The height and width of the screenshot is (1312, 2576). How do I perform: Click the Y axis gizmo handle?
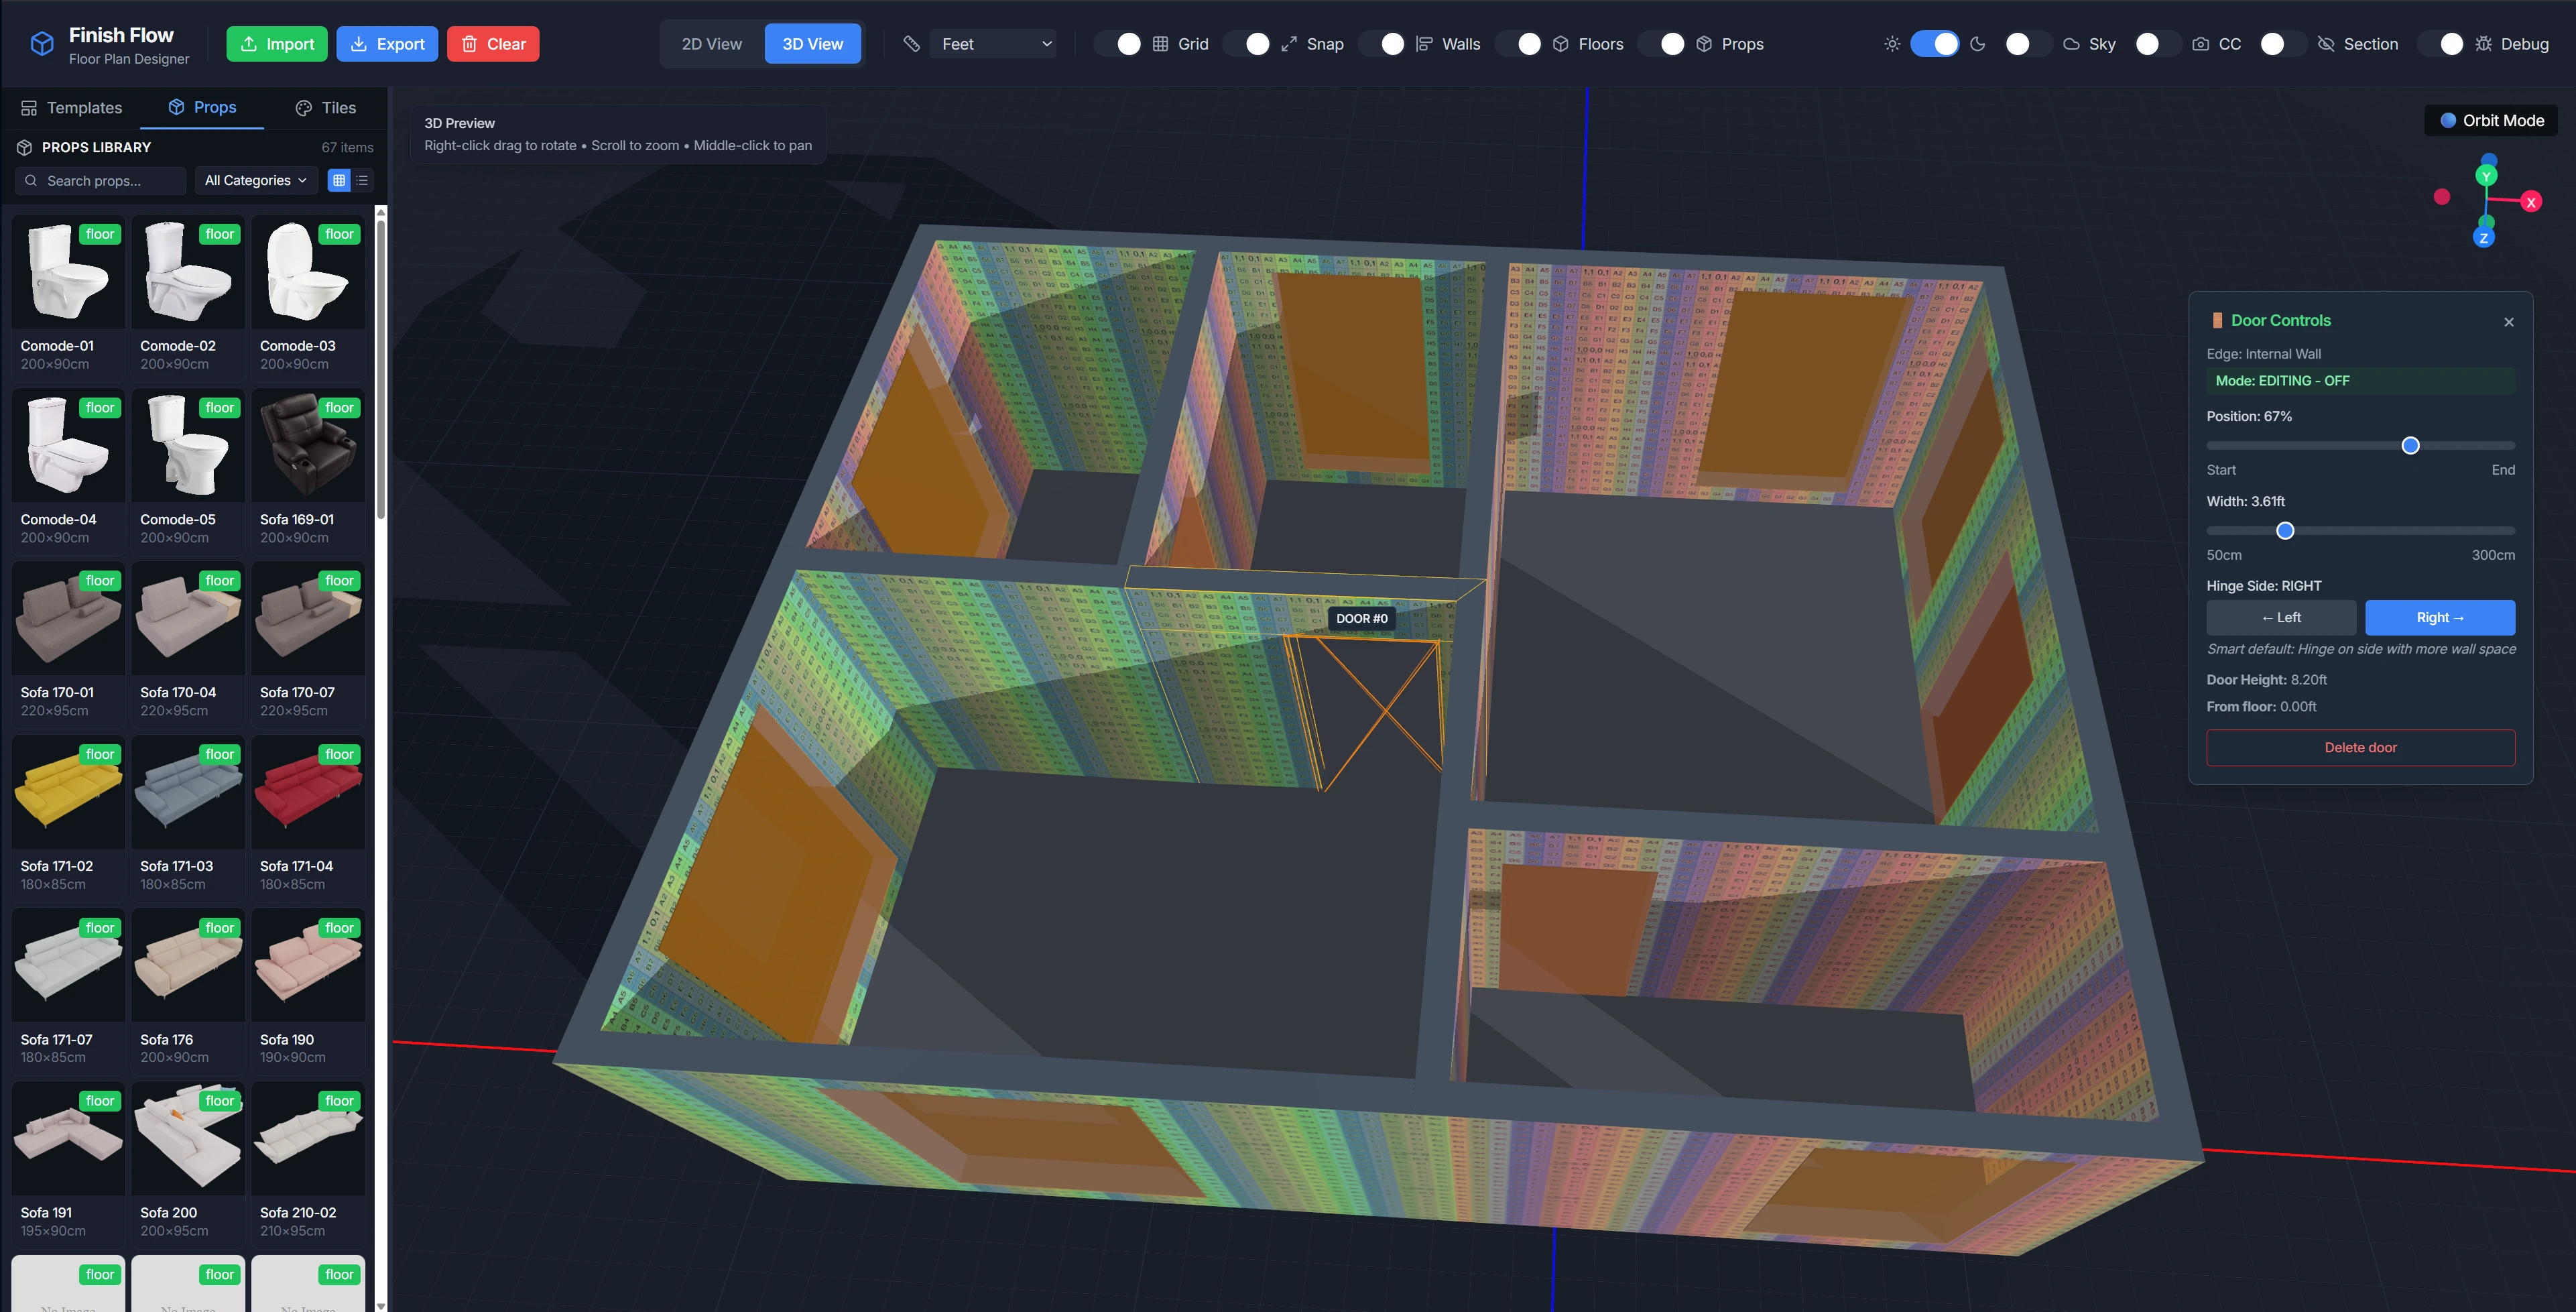pyautogui.click(x=2486, y=176)
